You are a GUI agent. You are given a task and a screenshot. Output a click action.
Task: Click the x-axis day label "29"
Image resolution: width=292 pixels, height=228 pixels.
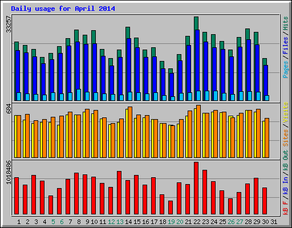pyautogui.click(x=257, y=222)
